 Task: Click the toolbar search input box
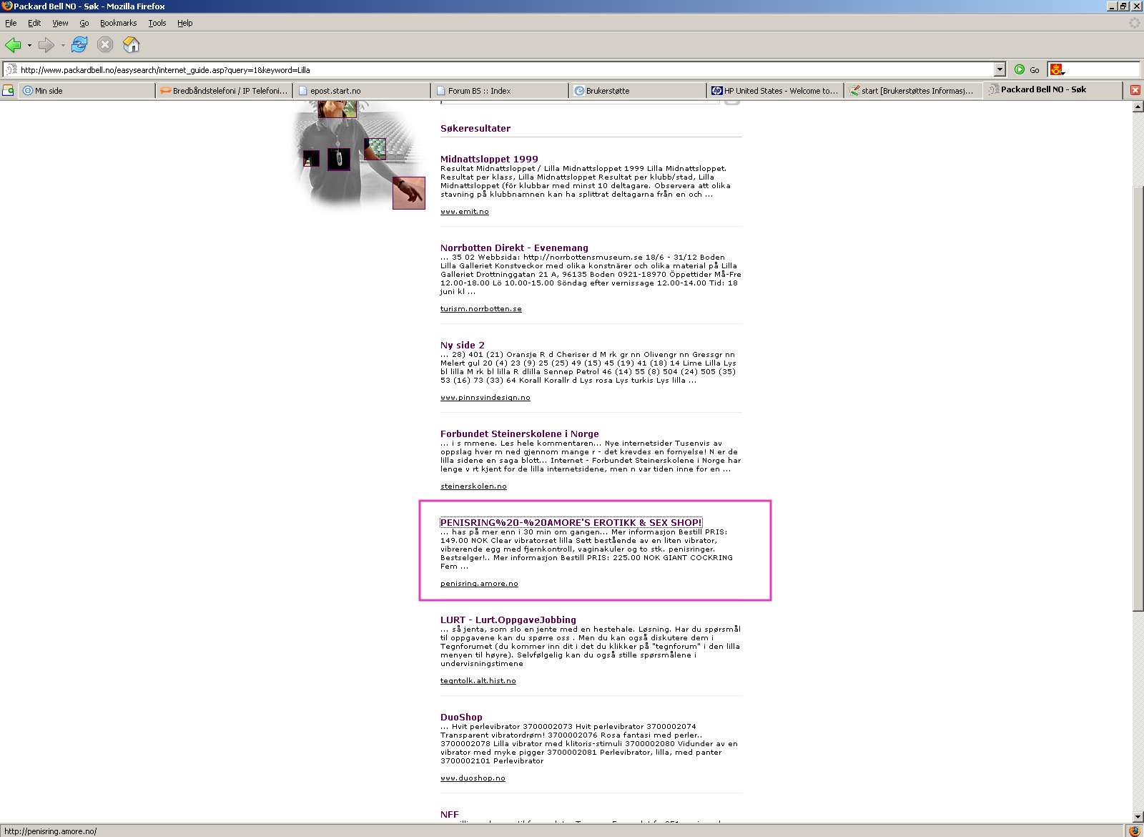[x=1102, y=69]
